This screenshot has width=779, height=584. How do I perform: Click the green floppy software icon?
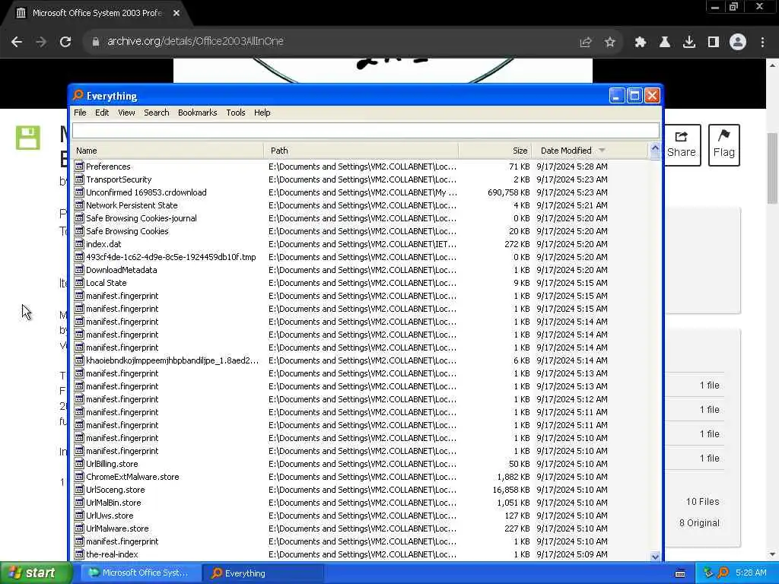(x=28, y=138)
